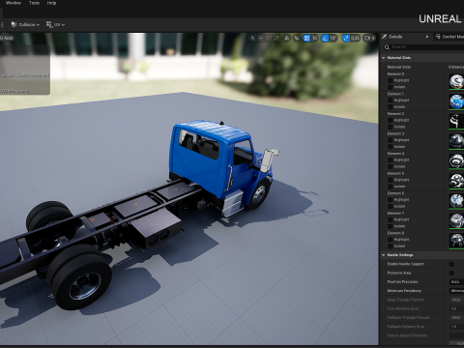Screen dimensions: 464x348
Task: Select Element 3 material thumbnail
Action: point(456,141)
